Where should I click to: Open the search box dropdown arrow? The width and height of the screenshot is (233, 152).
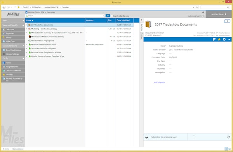[104, 16]
